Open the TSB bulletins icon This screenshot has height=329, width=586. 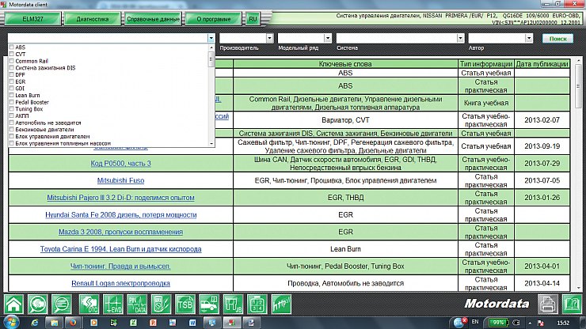coord(185,304)
